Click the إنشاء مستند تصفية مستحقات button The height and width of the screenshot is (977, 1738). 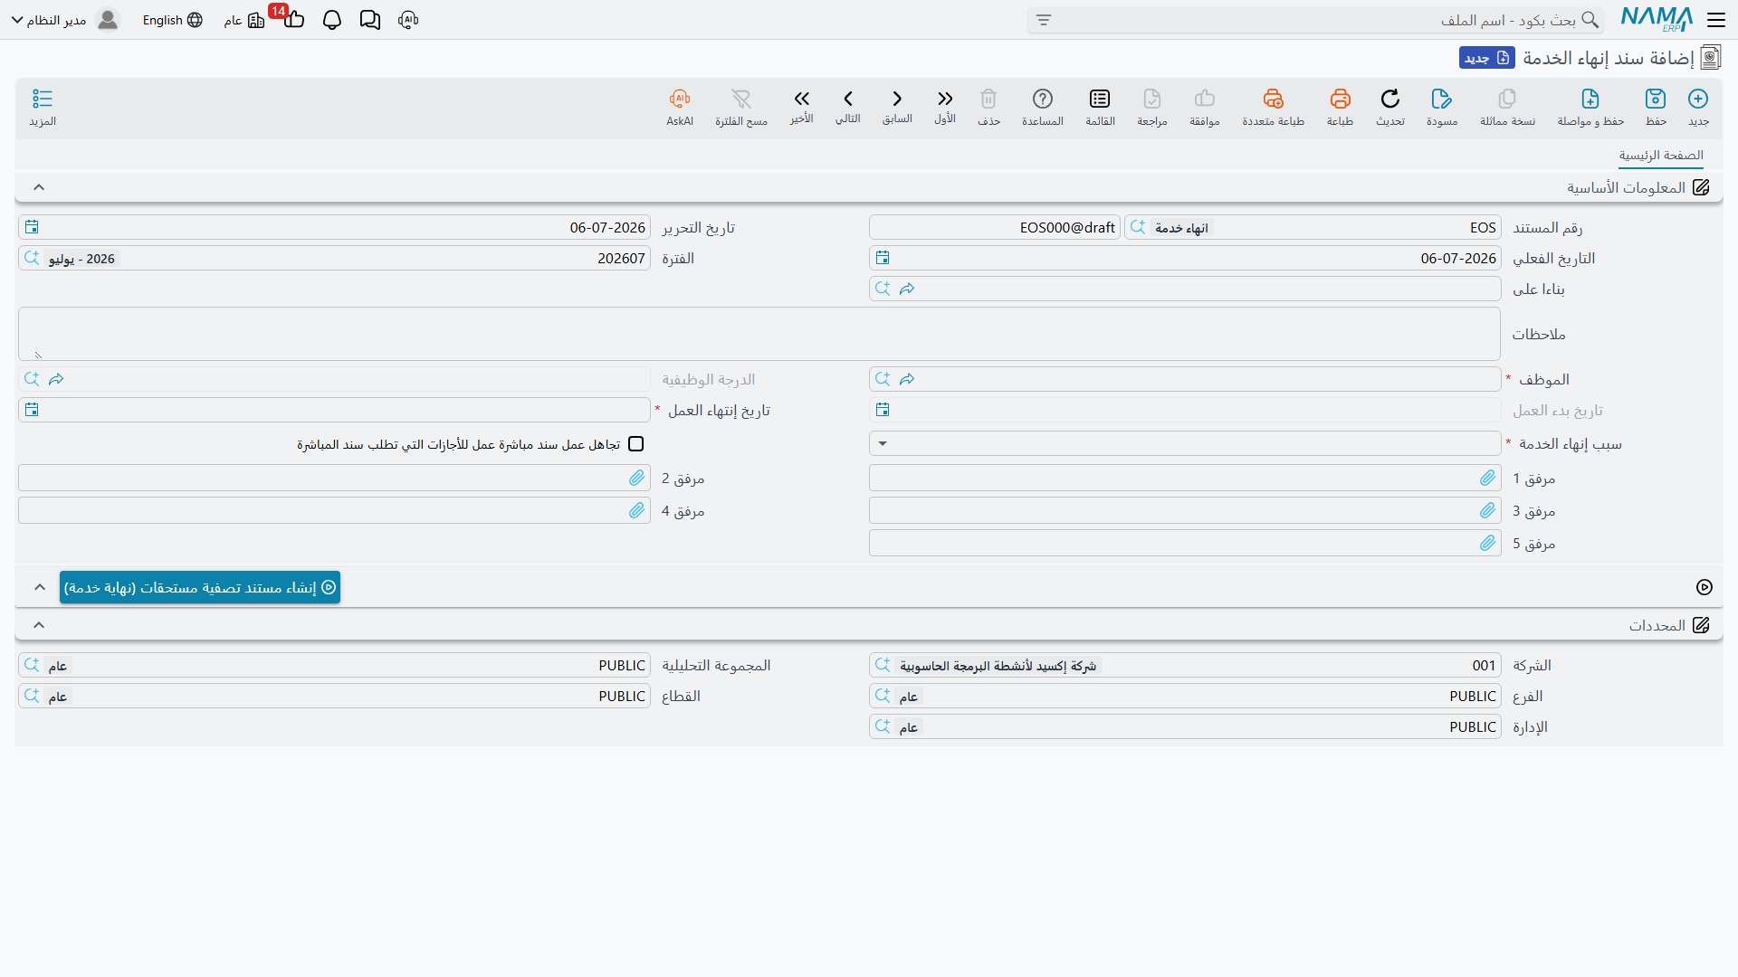click(x=200, y=587)
